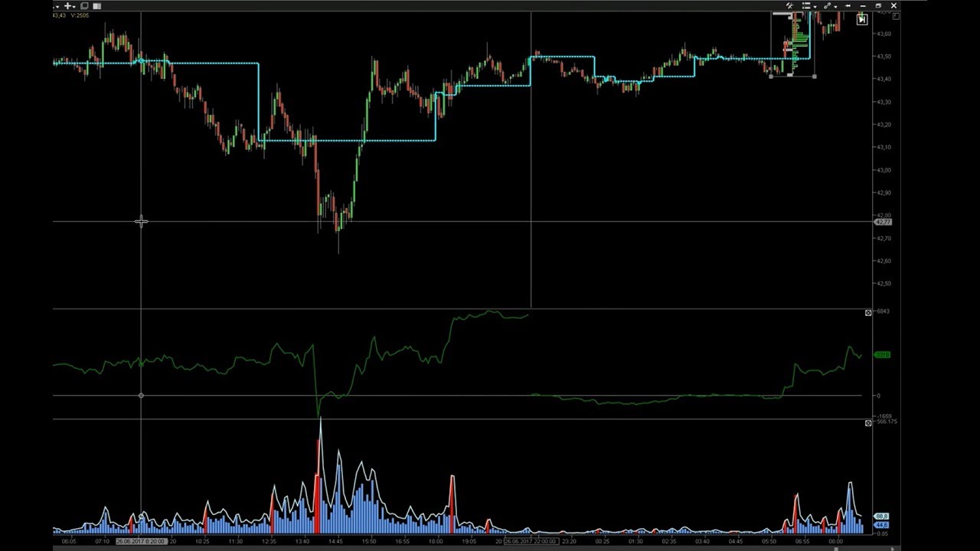Click the volume profile box near the latest candles

tap(792, 44)
